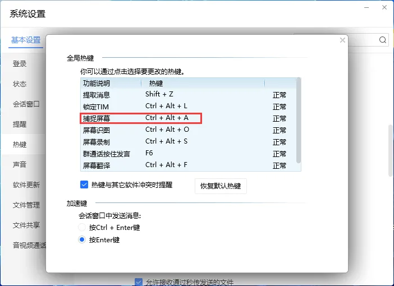Select the 群通话按住发言 hotkey row
The height and width of the screenshot is (286, 394).
pos(189,154)
